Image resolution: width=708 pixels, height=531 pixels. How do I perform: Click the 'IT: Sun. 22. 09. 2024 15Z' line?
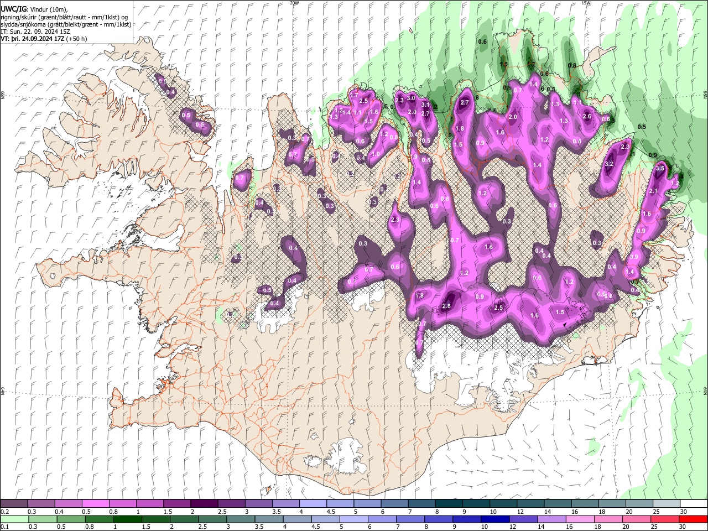tap(35, 32)
